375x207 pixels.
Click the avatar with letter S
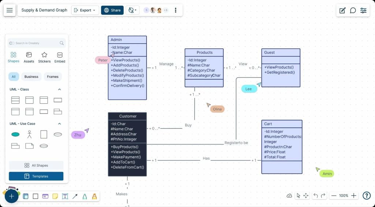click(146, 10)
